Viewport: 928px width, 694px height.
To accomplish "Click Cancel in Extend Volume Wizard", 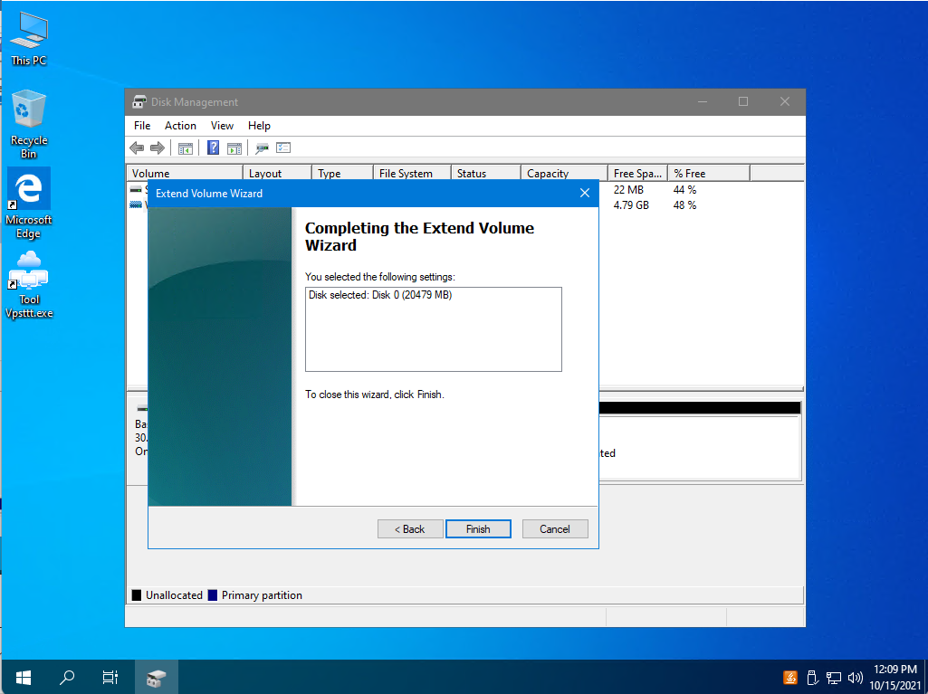I will point(555,529).
